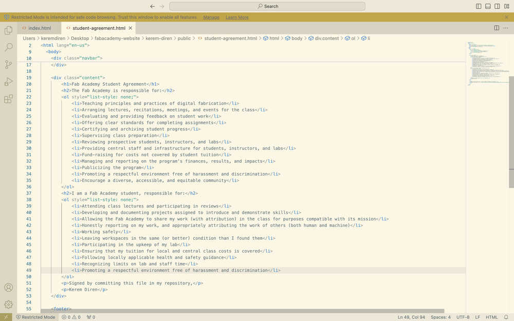Focus the Search command center field
Viewport: 514px width, 321px height.
click(267, 6)
